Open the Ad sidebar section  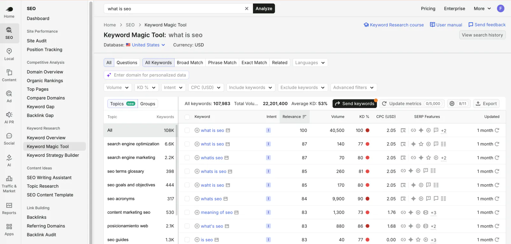point(9,97)
